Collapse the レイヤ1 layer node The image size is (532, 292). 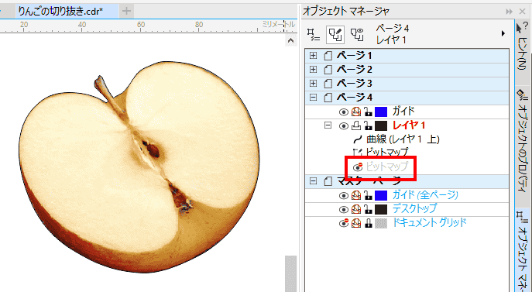[x=328, y=125]
